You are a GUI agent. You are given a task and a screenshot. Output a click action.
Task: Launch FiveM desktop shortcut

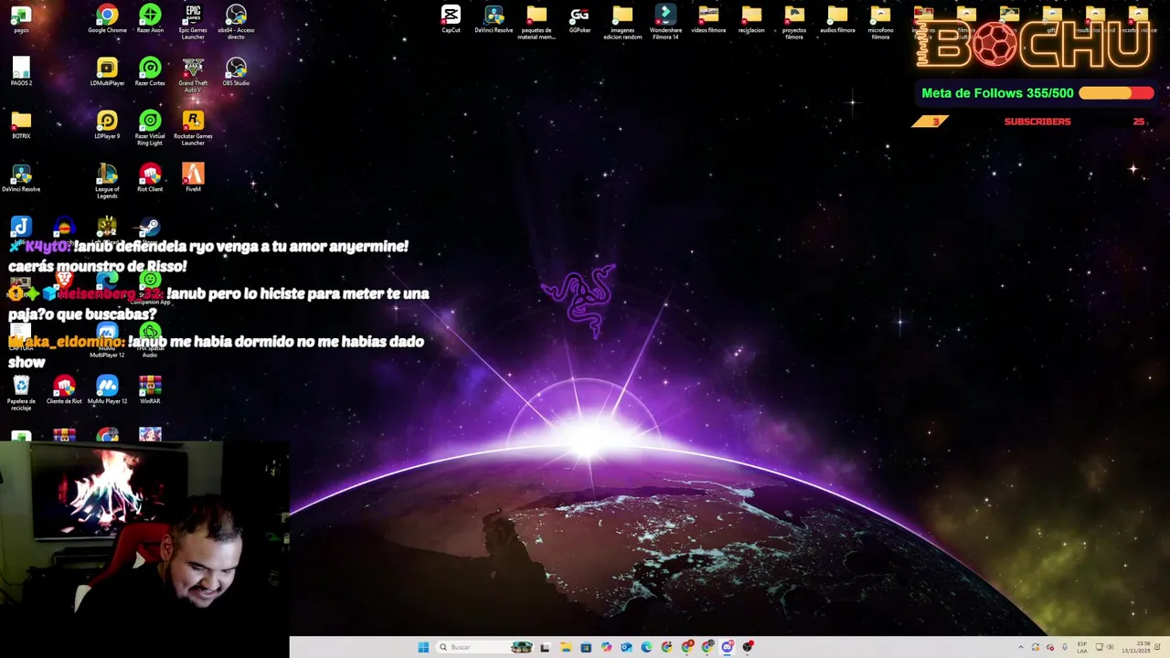click(193, 178)
